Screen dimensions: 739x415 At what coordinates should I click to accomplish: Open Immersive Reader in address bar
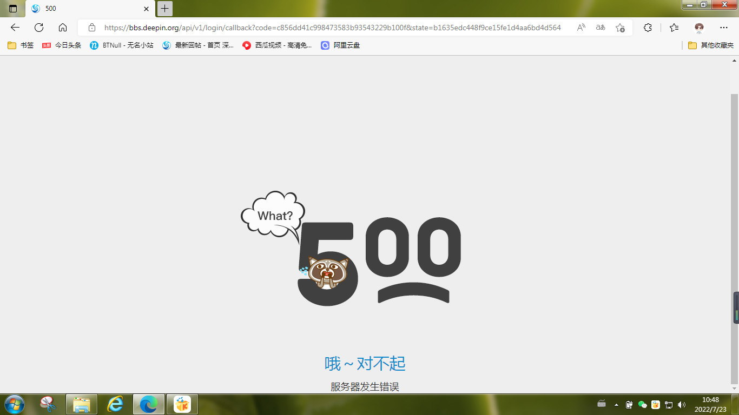[601, 27]
